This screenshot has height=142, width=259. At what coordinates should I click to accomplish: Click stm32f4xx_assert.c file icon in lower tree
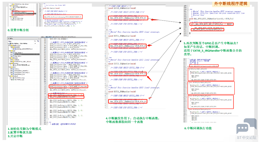click(13, 71)
